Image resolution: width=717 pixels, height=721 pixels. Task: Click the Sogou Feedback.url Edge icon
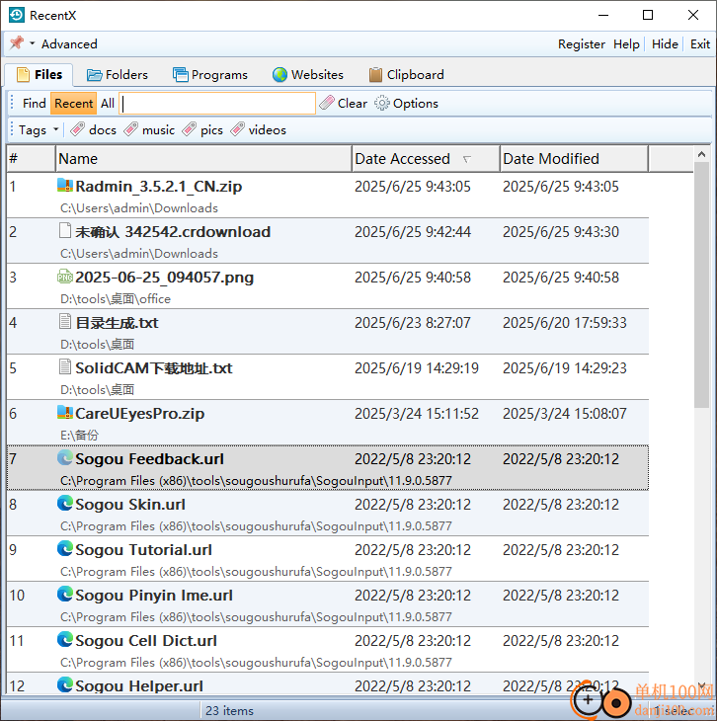(x=65, y=457)
